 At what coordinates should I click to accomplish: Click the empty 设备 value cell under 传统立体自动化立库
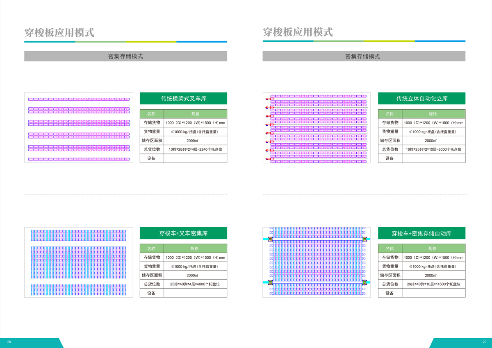pyautogui.click(x=433, y=158)
